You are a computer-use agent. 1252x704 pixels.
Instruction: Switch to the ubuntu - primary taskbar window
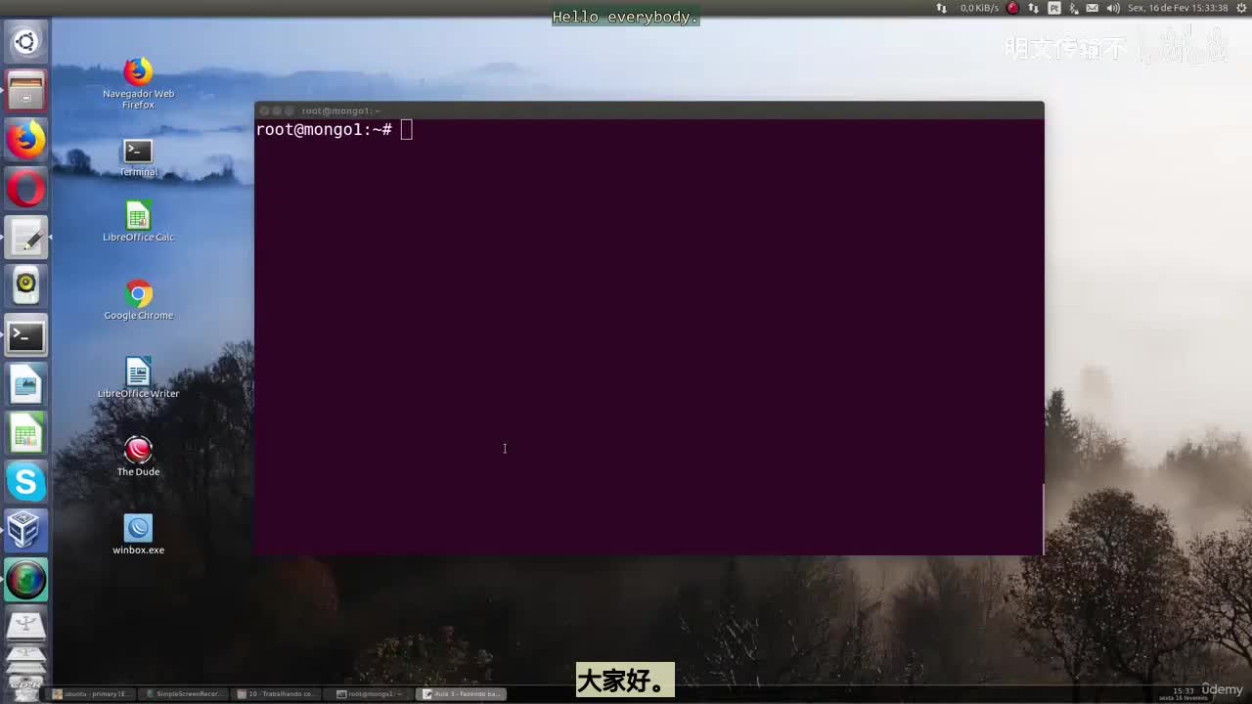[x=91, y=694]
